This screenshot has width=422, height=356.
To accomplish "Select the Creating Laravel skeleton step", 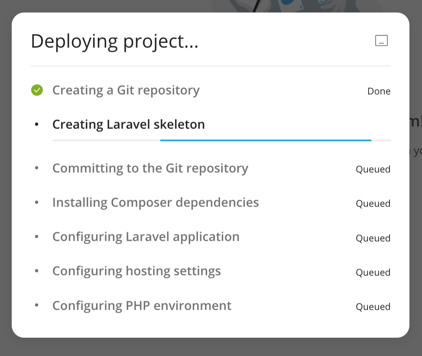I will (x=128, y=124).
